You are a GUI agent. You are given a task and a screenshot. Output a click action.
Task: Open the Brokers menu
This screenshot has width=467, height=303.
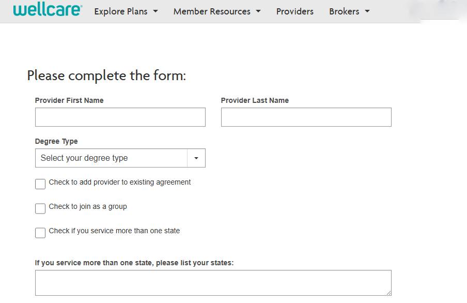pos(349,11)
